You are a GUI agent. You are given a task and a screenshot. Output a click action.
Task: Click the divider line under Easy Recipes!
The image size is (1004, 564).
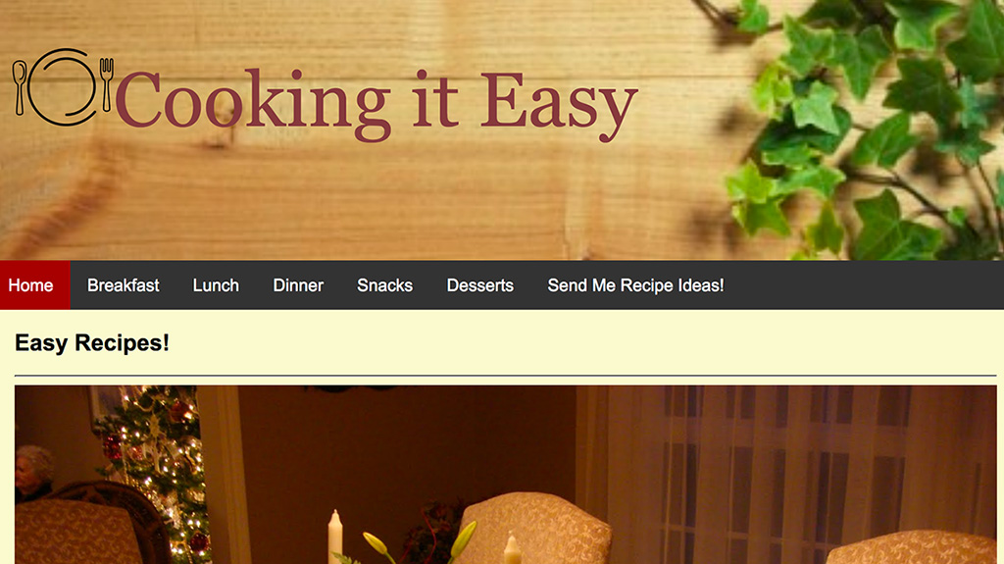click(506, 375)
